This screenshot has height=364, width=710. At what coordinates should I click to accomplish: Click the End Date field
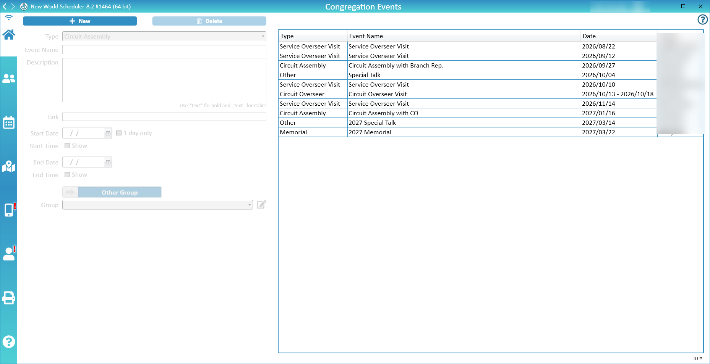point(84,162)
